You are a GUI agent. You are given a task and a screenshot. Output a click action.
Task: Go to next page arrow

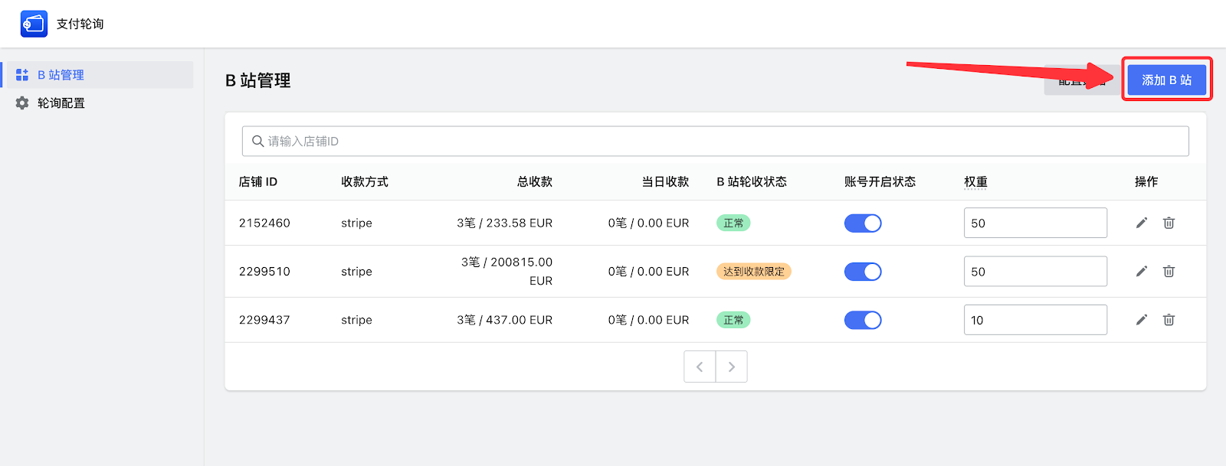click(731, 367)
